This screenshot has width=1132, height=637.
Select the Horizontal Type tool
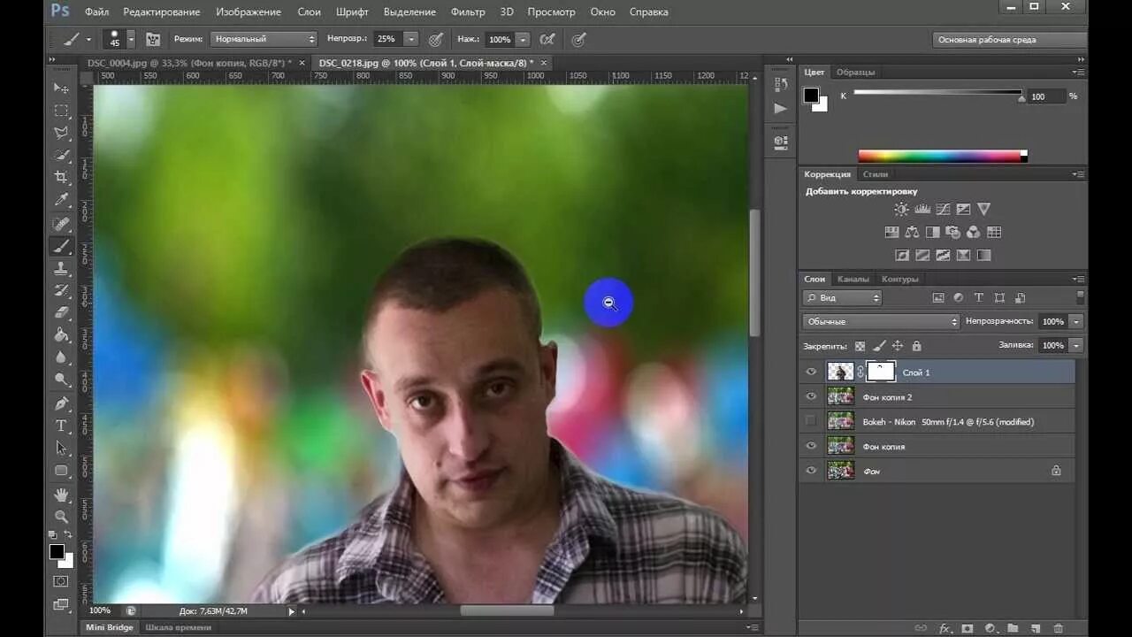(x=61, y=426)
